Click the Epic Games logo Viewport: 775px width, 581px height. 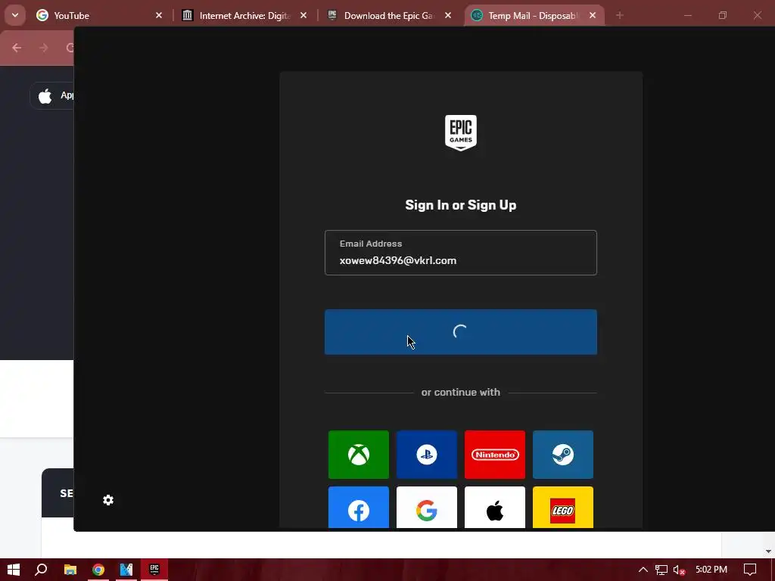[x=461, y=133]
